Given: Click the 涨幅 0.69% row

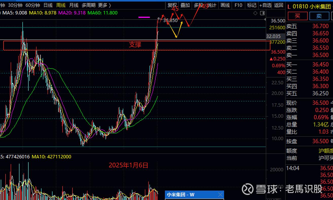Looking at the screenshot, I should (x=309, y=117).
